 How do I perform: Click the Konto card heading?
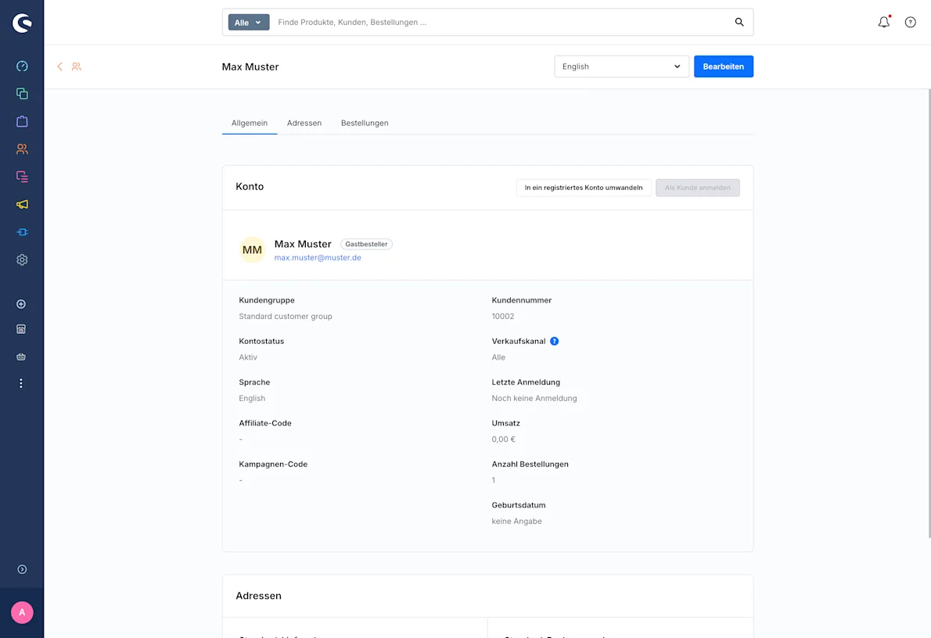[250, 186]
